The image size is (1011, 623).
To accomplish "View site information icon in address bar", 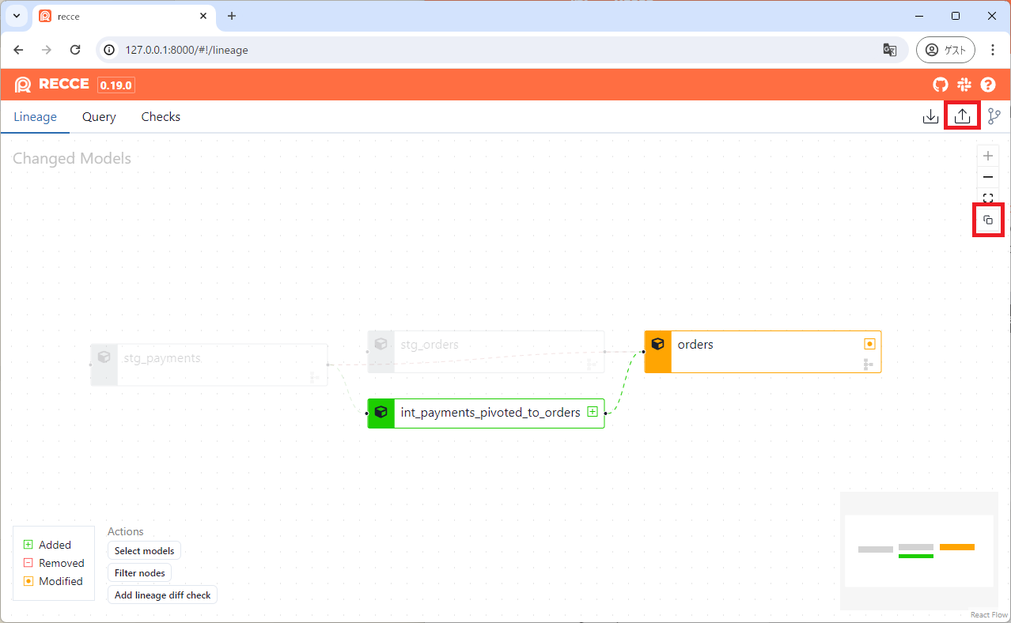I will 111,50.
